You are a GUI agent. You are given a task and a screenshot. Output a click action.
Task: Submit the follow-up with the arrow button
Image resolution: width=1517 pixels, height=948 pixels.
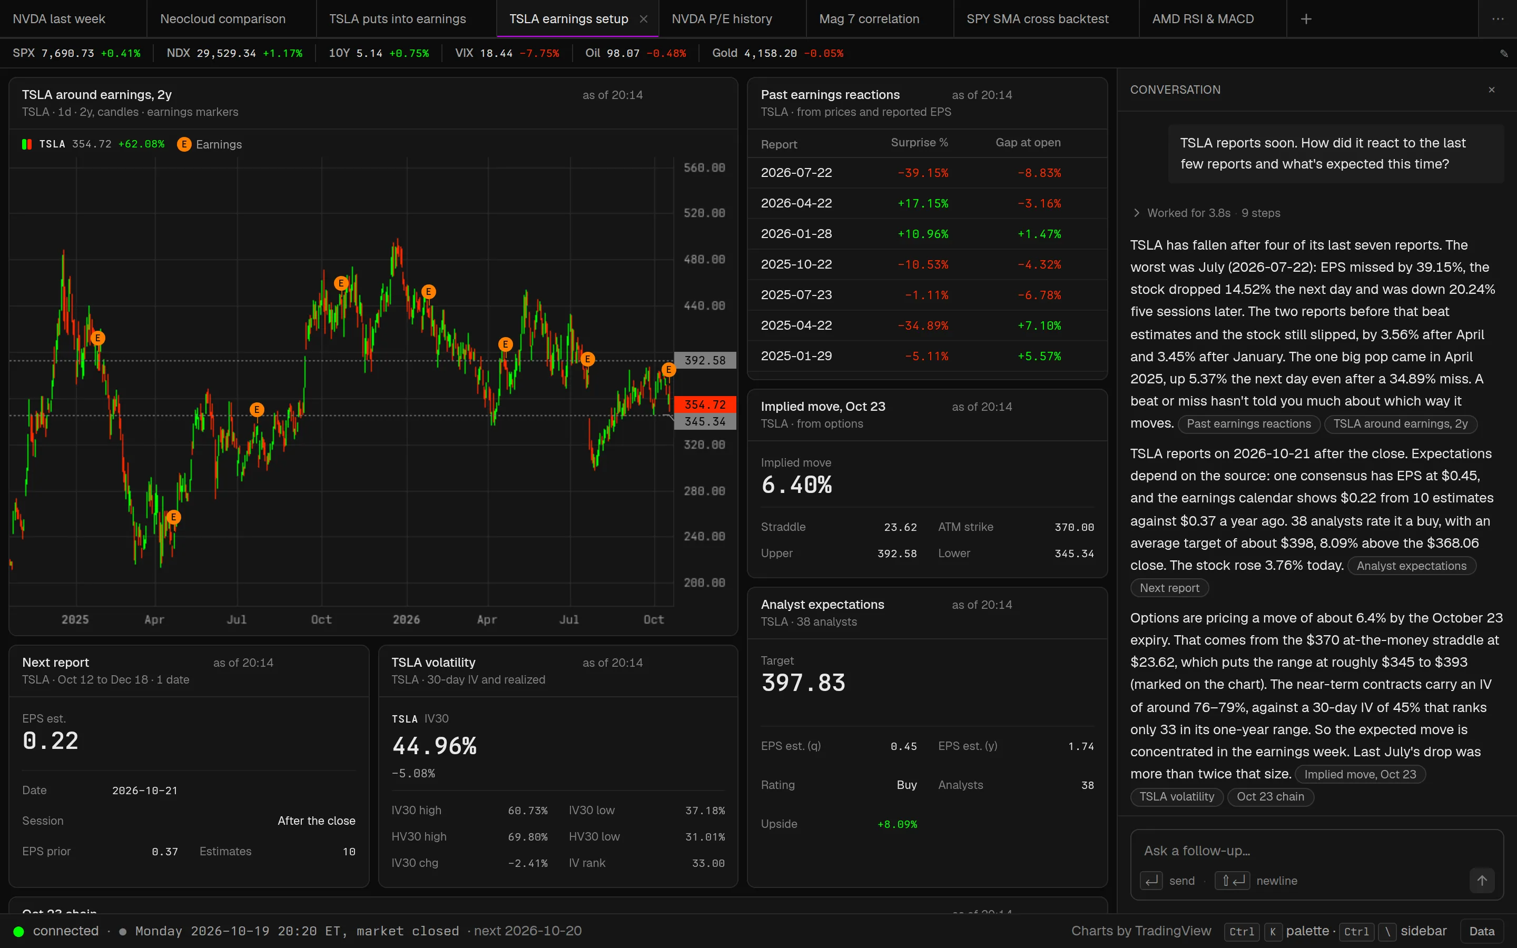pyautogui.click(x=1482, y=880)
